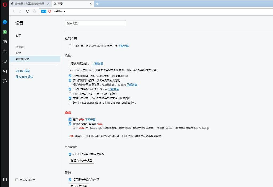
Task: Click the camera snapshot icon in sidebar
Action: 5,42
